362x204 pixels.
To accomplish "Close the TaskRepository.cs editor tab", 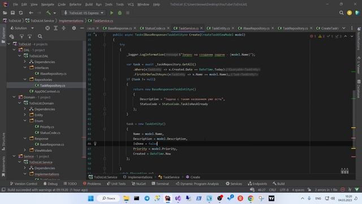I will [311, 28].
